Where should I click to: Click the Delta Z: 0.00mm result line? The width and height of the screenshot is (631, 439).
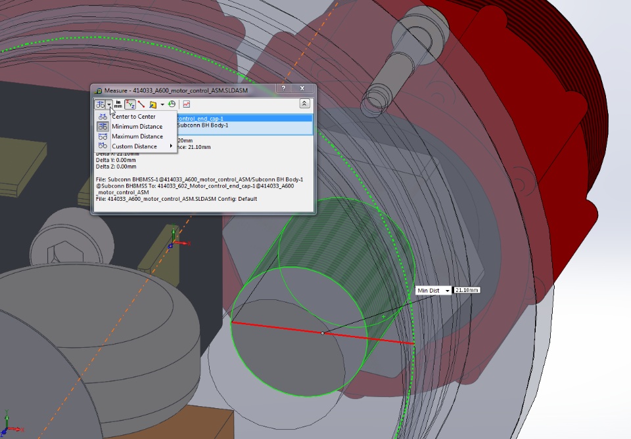(116, 166)
